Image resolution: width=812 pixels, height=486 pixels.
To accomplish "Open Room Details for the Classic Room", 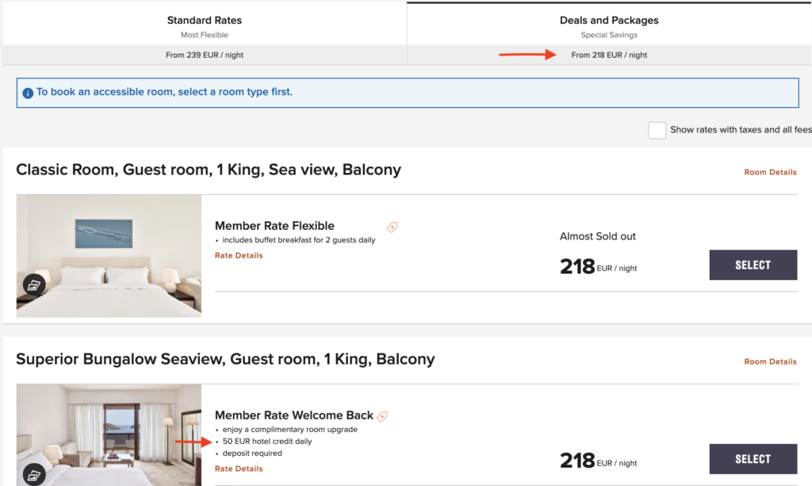I will tap(770, 172).
